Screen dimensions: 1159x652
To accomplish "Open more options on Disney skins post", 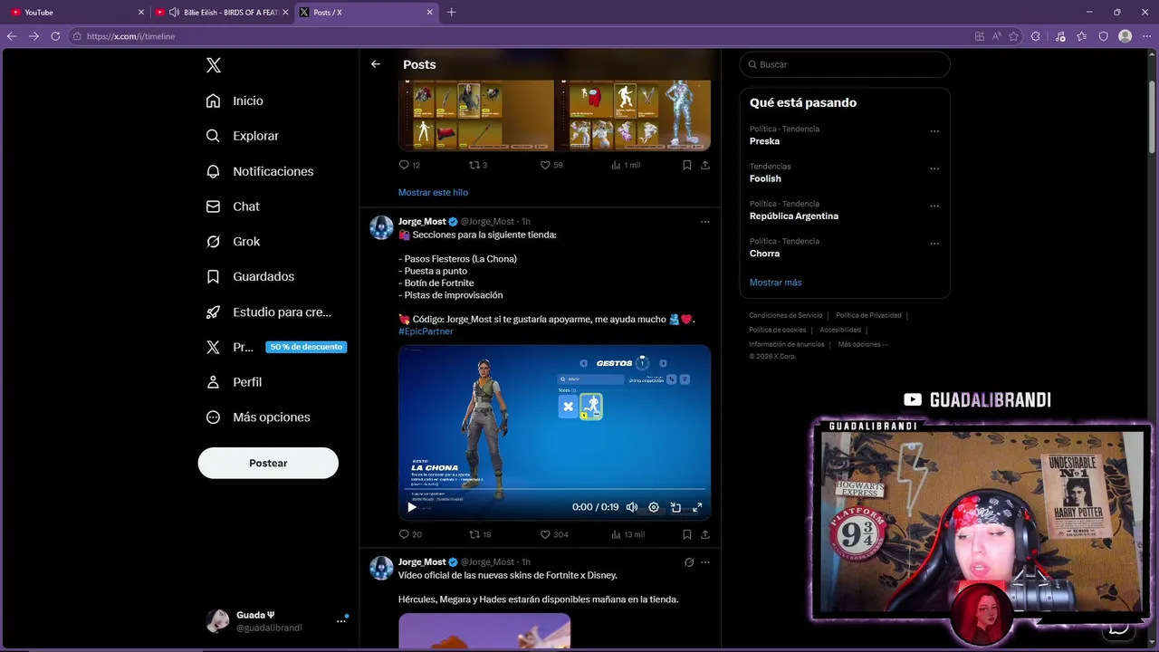I will [x=705, y=562].
